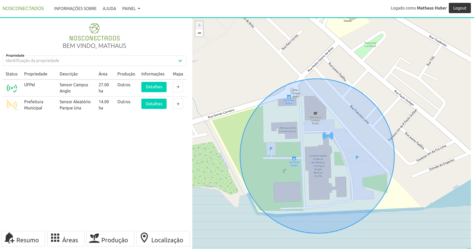474x249 pixels.
Task: Click the map zoom in plus control
Action: point(199,25)
